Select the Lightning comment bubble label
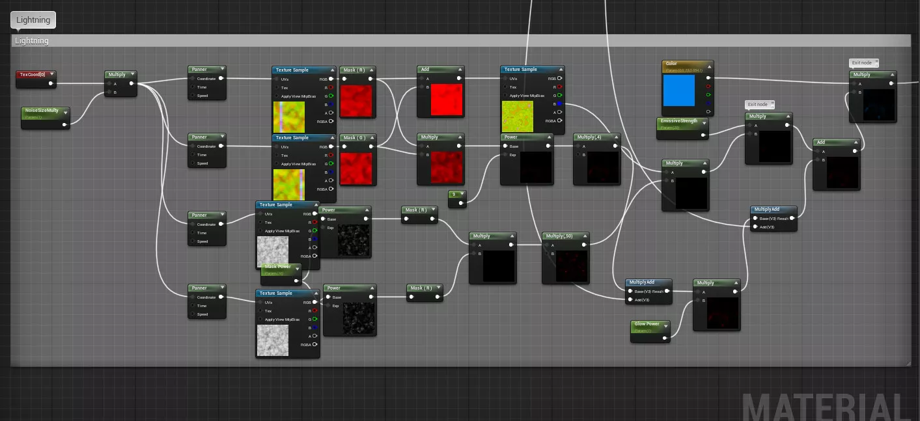 click(x=33, y=20)
